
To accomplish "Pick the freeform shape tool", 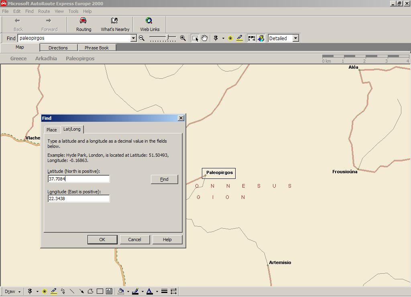I will coord(90,291).
